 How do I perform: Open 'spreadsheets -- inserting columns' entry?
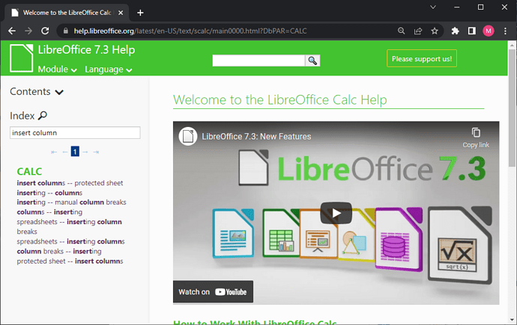pyautogui.click(x=70, y=241)
